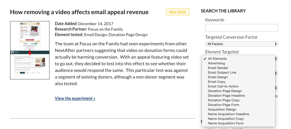
Task: Pick Donation Page Headline option
Action: tap(238, 96)
